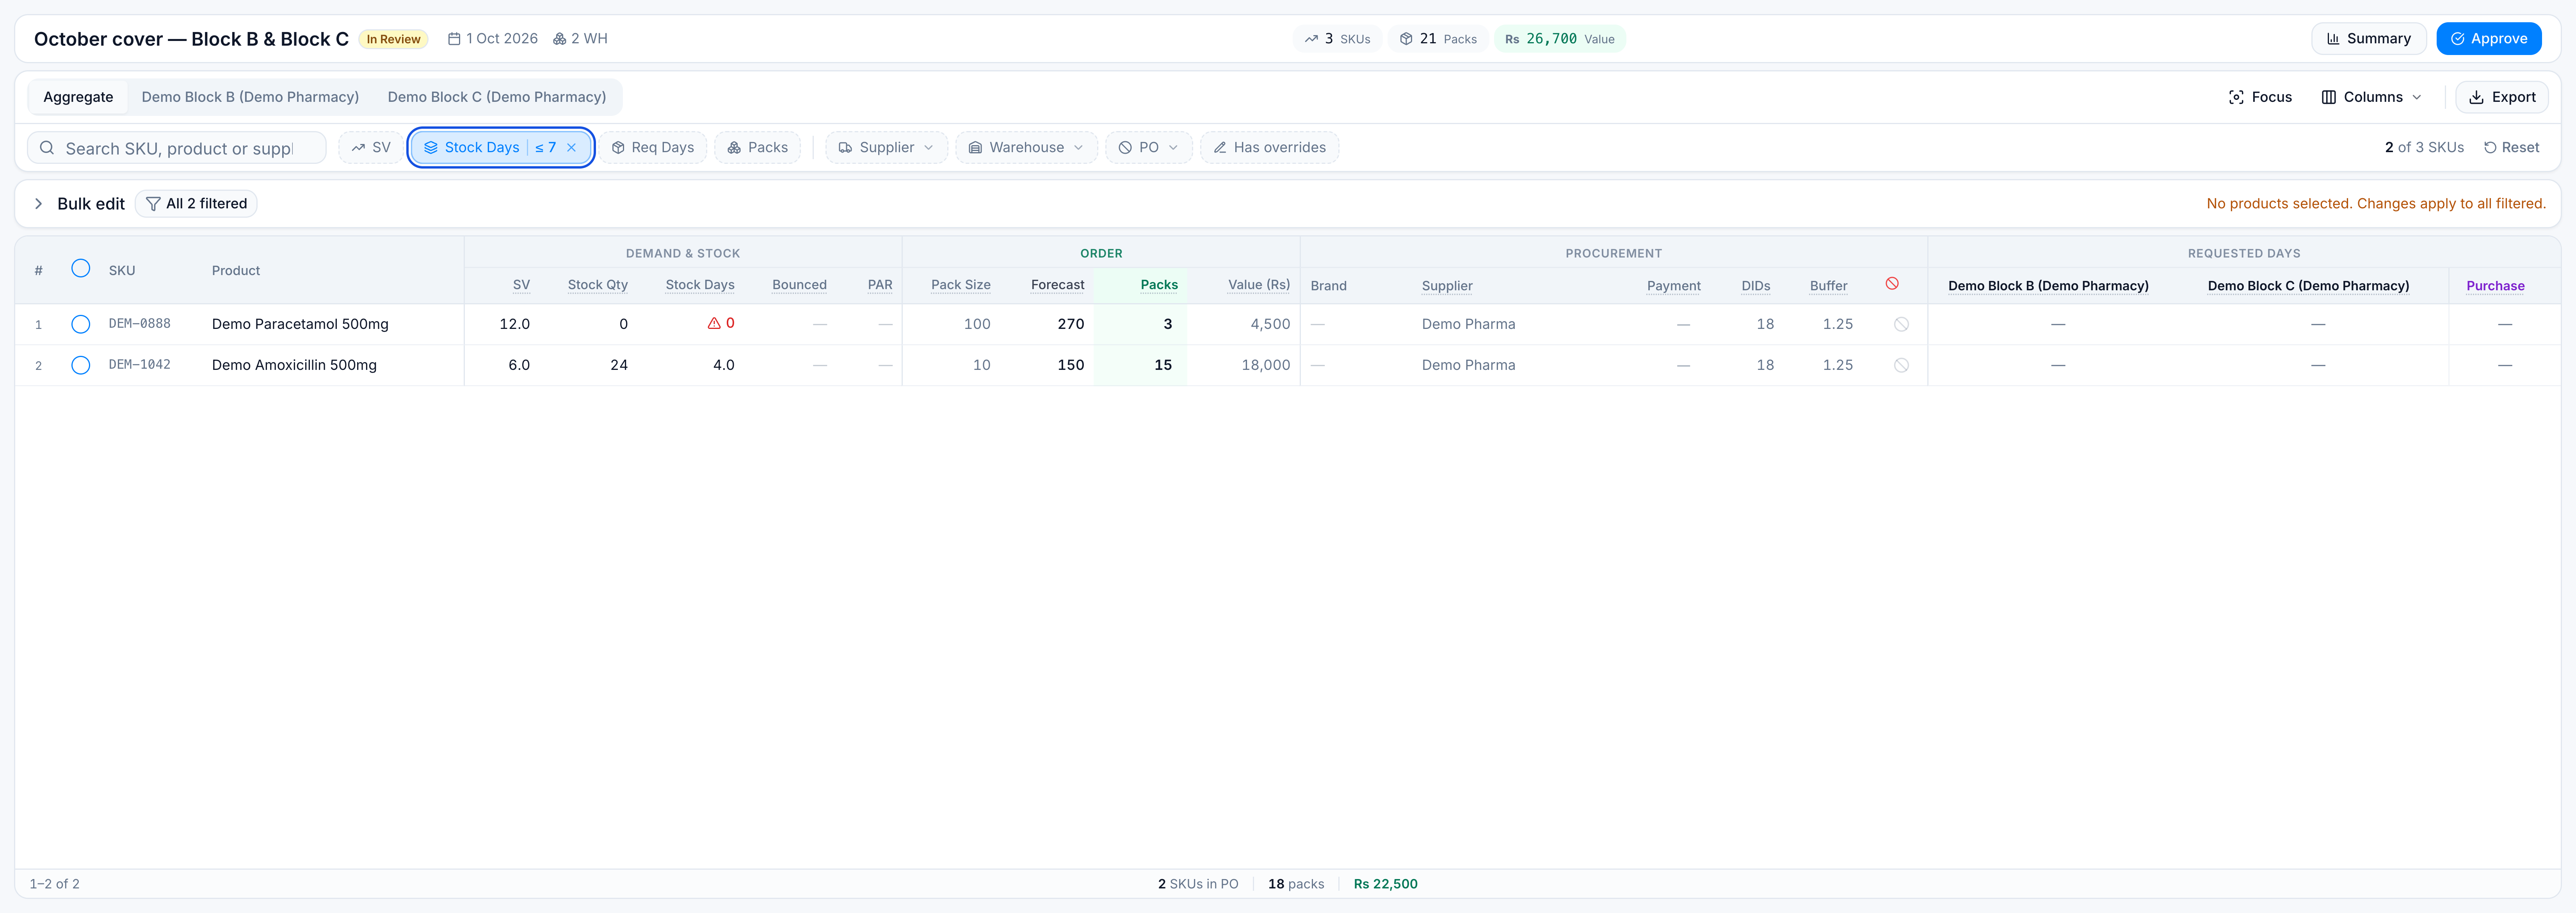The width and height of the screenshot is (2576, 913).
Task: Click the All 2 filtered chip
Action: point(196,204)
